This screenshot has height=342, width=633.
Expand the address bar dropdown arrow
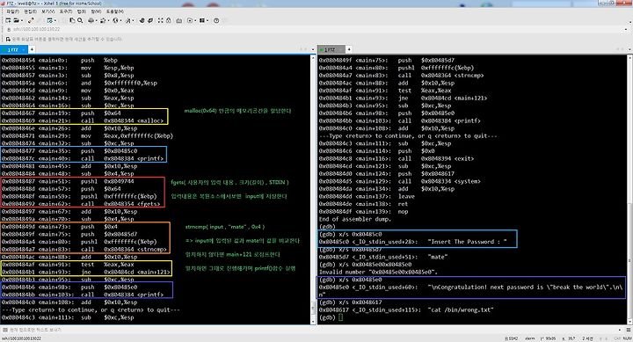(626, 29)
